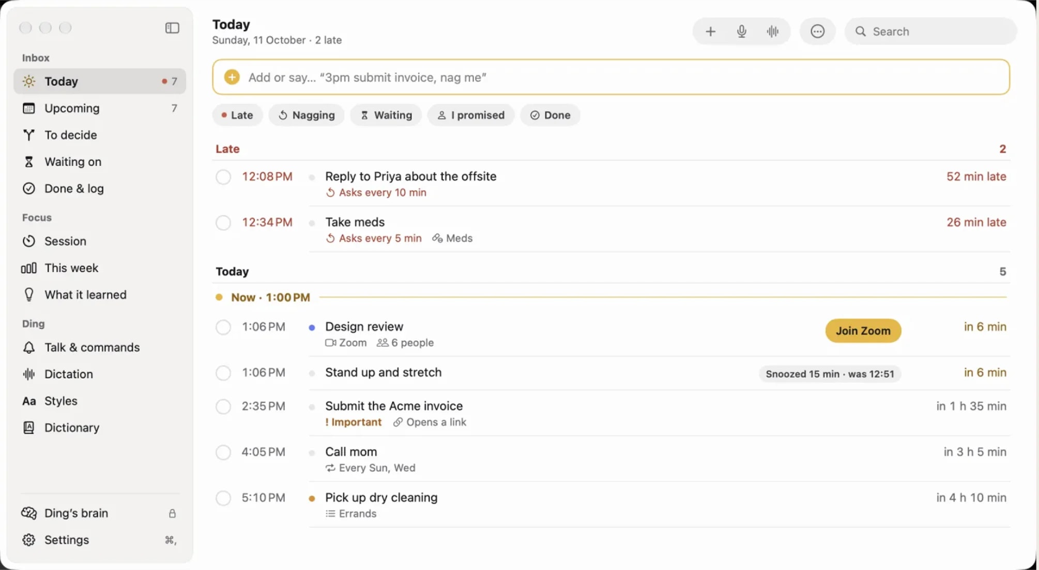This screenshot has height=570, width=1039.
Task: Click the Add or say task field
Action: pyautogui.click(x=611, y=77)
